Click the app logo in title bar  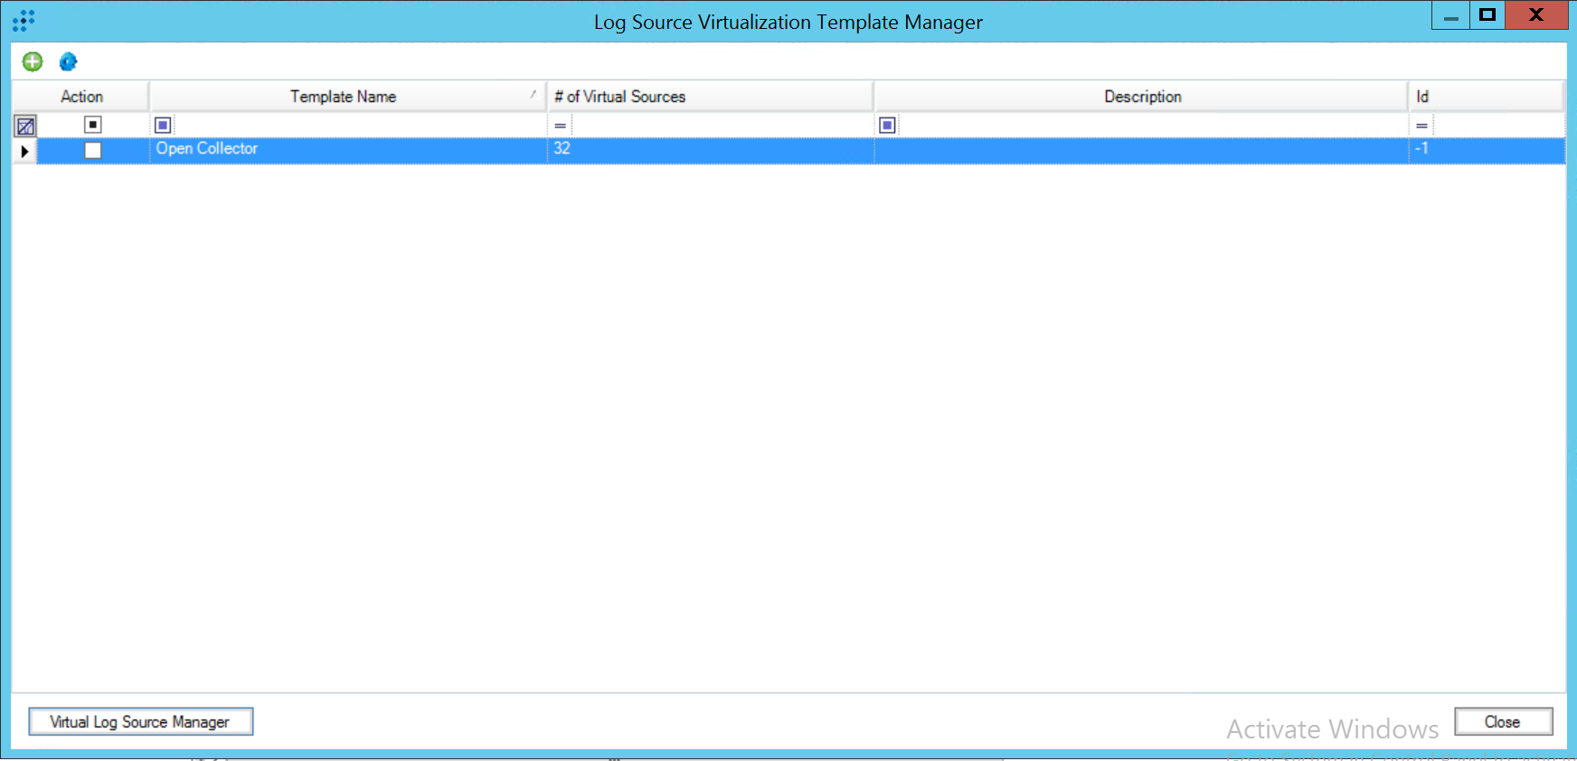24,21
